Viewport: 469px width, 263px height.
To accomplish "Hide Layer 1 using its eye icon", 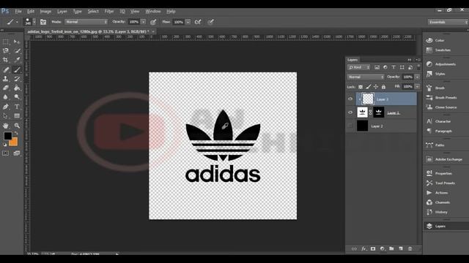I will point(350,113).
